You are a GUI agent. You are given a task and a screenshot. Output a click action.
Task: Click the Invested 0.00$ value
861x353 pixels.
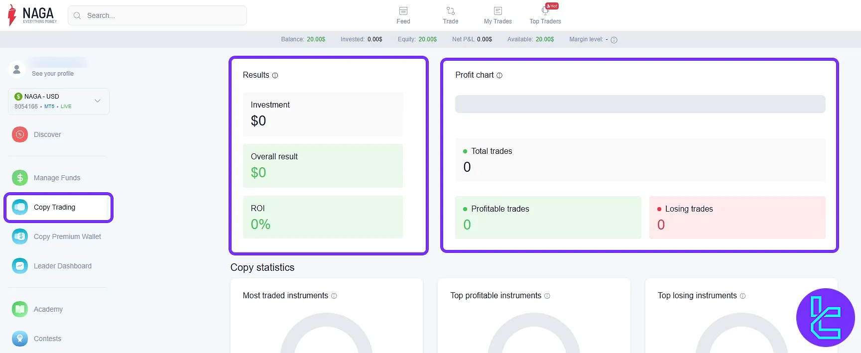375,39
